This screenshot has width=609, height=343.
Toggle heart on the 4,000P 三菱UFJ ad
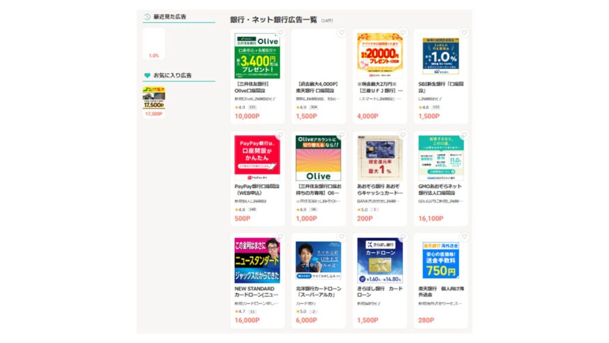pos(403,33)
